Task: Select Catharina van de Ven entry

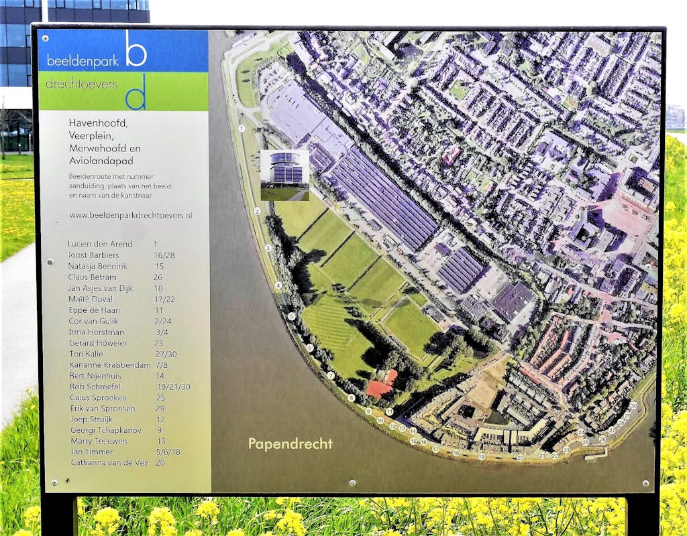Action: [x=108, y=462]
